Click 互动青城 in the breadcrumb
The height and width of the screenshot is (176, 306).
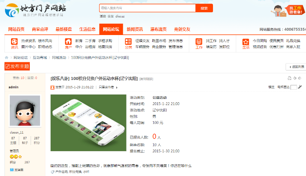click(x=40, y=57)
